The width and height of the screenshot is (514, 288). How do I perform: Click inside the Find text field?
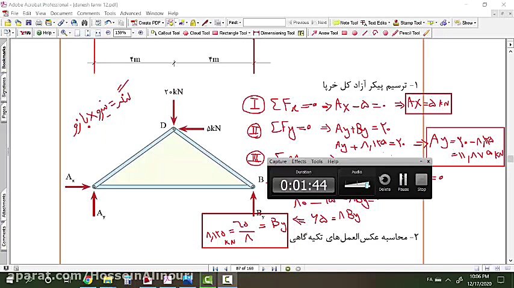tap(264, 23)
